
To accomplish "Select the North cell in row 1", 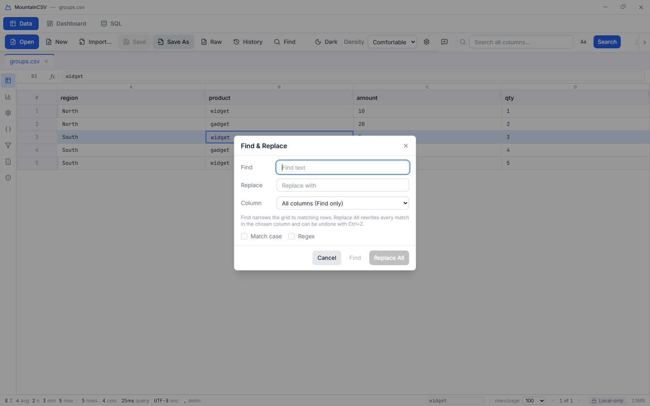I will [x=131, y=111].
